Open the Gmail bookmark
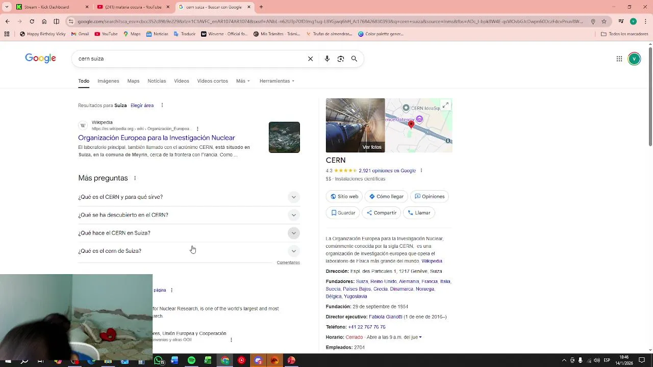The height and width of the screenshot is (367, 653). point(80,34)
